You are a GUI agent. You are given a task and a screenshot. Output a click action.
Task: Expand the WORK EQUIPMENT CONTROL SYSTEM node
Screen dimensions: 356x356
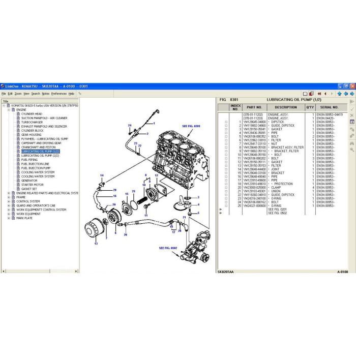pos(9,210)
